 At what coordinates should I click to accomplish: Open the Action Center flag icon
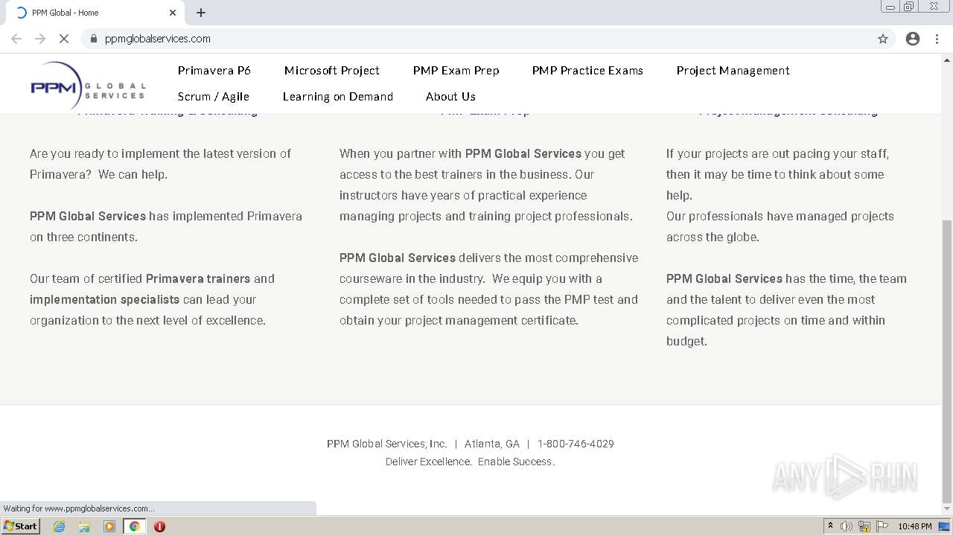[x=882, y=526]
